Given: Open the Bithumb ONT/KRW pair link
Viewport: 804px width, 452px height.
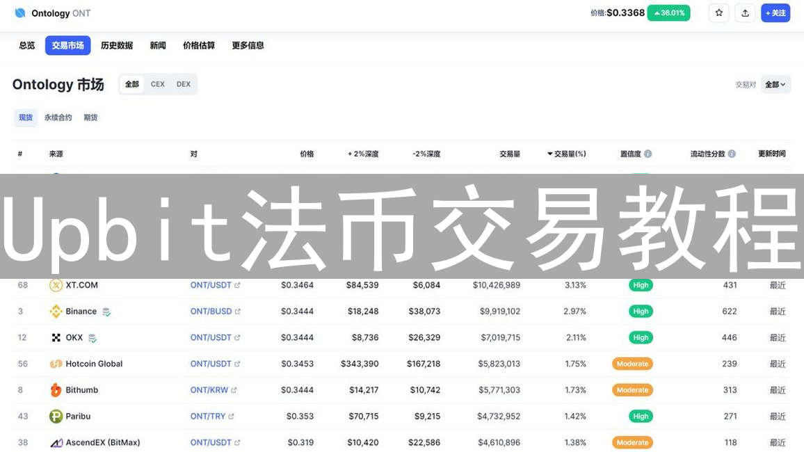Looking at the screenshot, I should (209, 390).
